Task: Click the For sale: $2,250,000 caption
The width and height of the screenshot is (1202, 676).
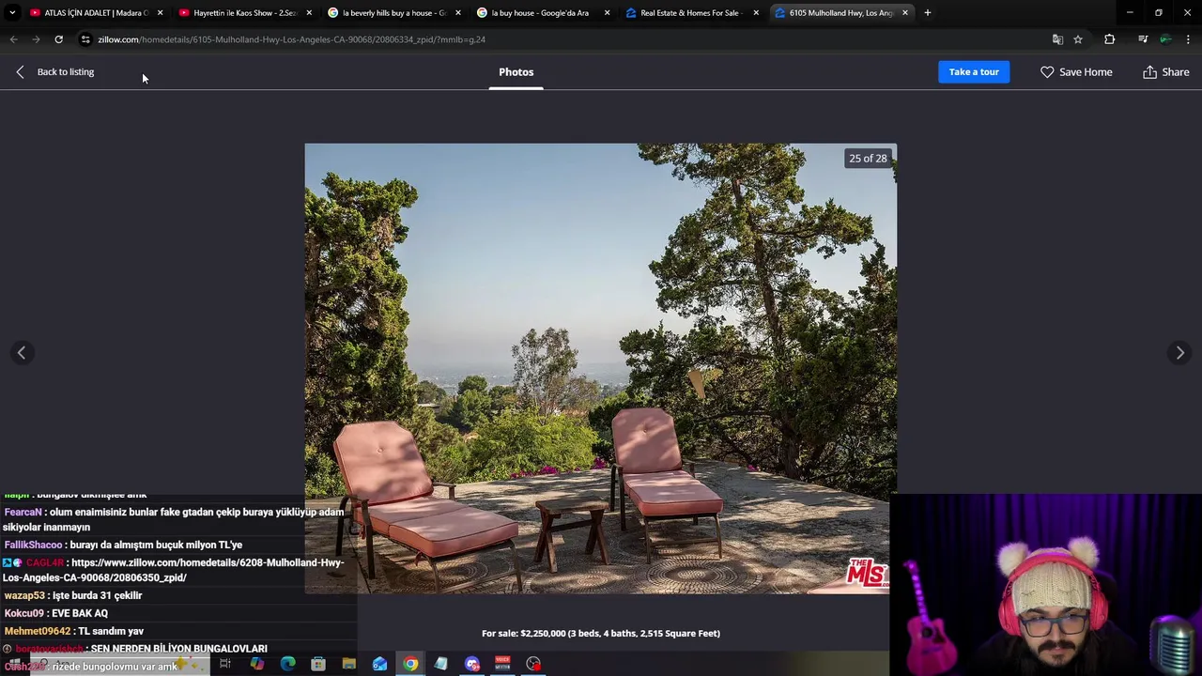Action: pyautogui.click(x=601, y=633)
